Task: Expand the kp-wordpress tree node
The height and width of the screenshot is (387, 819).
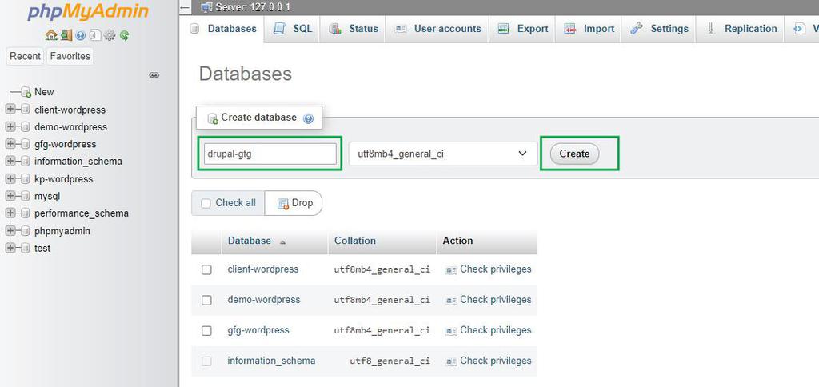Action: 11,179
